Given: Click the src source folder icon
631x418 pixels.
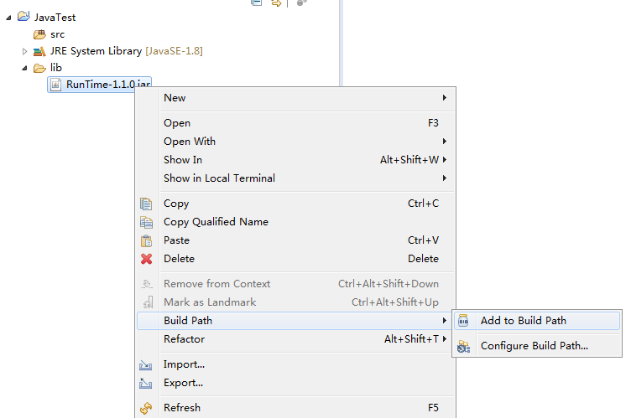Looking at the screenshot, I should [x=39, y=34].
